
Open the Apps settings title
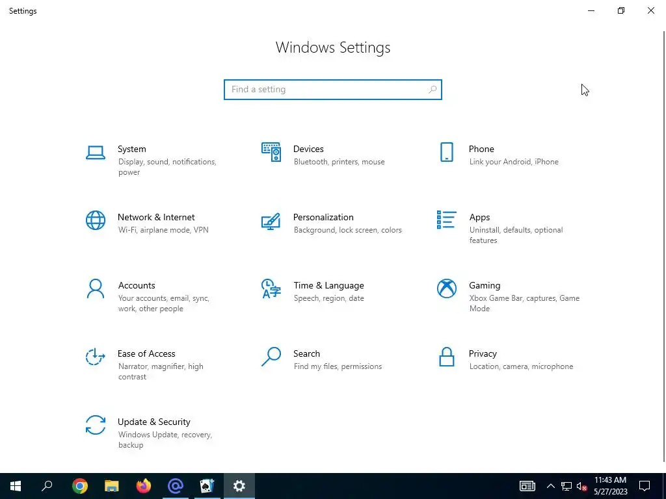tap(479, 217)
